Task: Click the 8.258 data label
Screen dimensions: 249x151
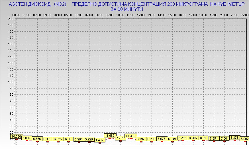Action: pyautogui.click(x=183, y=138)
